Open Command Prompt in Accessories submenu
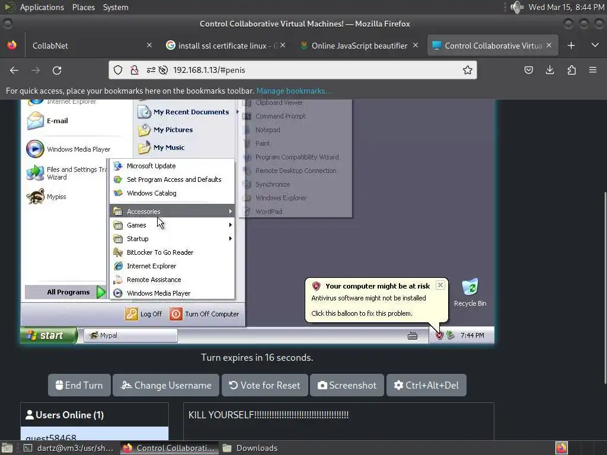The image size is (607, 455). 280,116
